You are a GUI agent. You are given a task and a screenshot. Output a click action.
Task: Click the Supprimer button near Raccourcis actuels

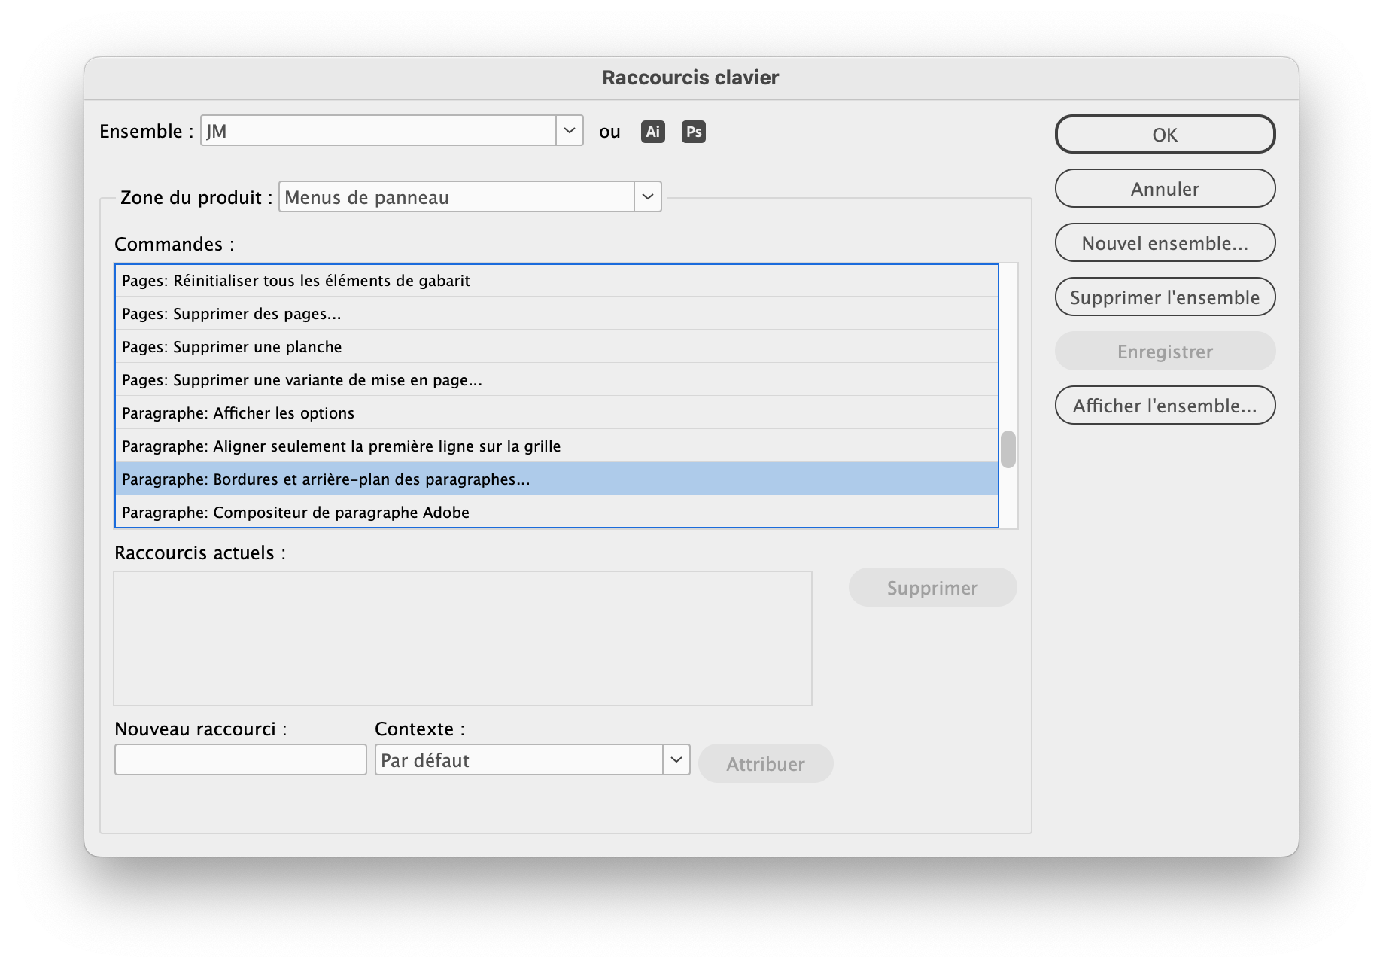pos(932,587)
